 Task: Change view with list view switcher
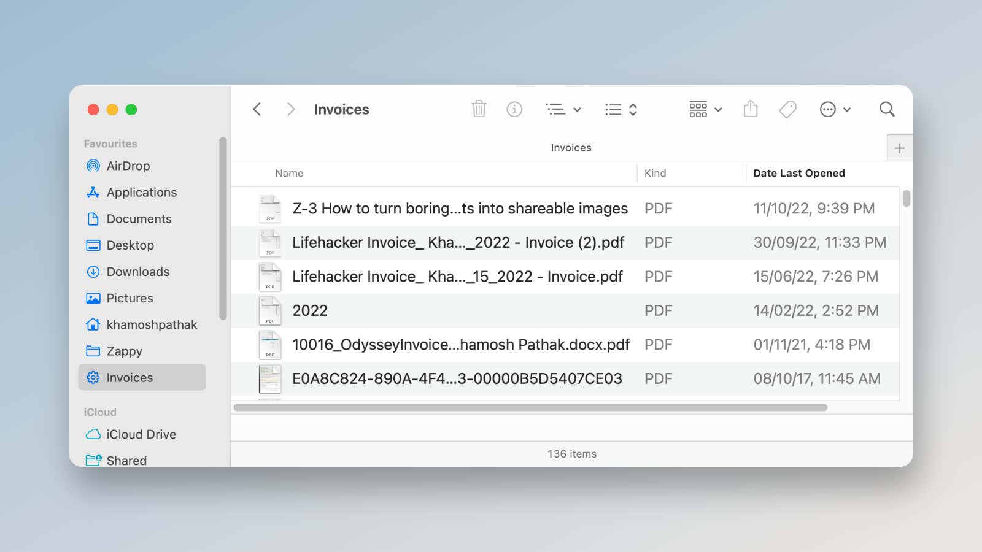(x=621, y=109)
